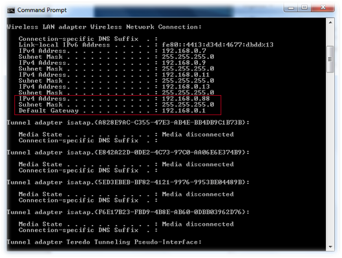Click the IPv4 address 192.168.0.13

pos(186,87)
